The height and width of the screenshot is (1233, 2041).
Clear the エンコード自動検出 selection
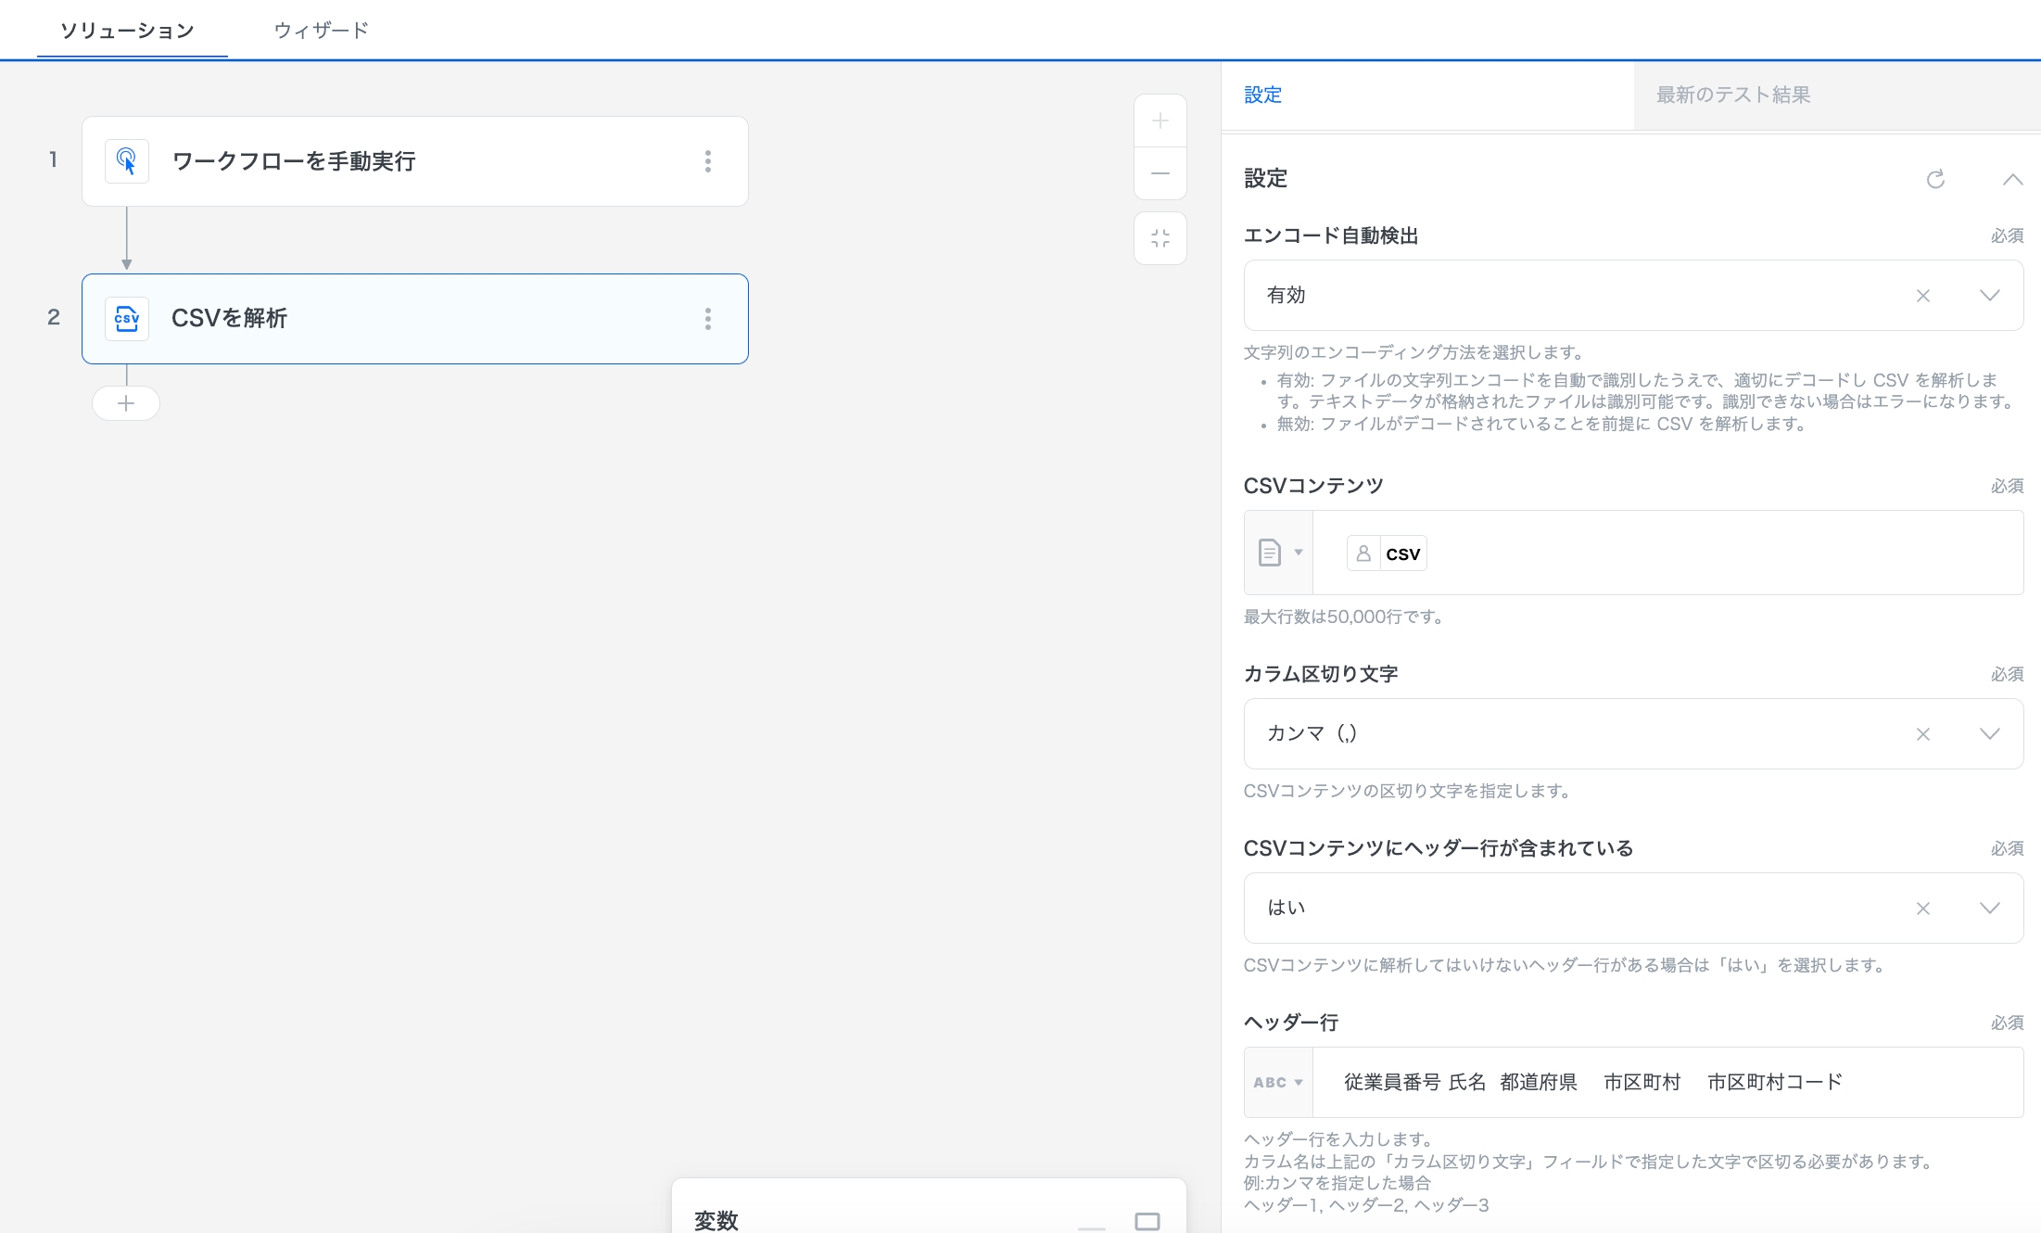coord(1923,296)
